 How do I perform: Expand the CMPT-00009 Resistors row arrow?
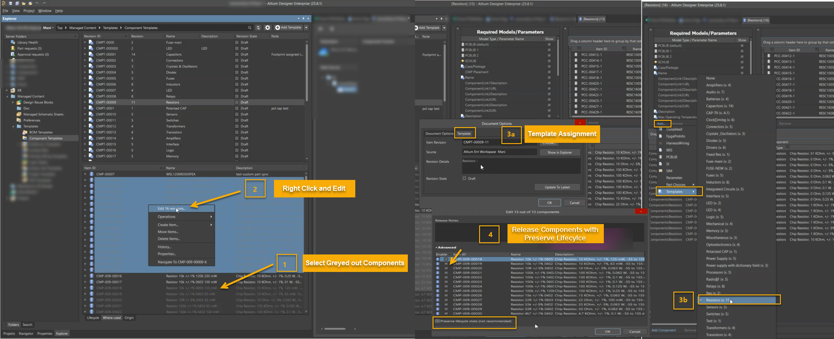point(85,102)
